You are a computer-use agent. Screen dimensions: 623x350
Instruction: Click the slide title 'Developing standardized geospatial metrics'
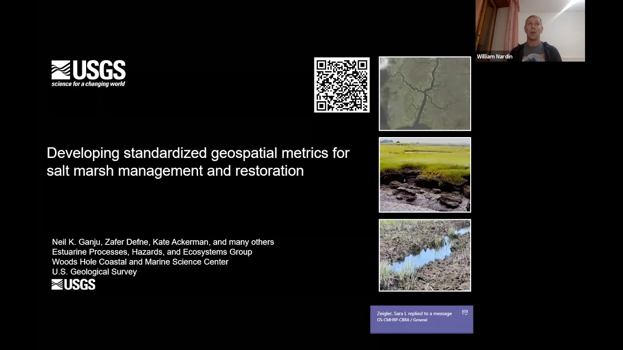pyautogui.click(x=198, y=153)
